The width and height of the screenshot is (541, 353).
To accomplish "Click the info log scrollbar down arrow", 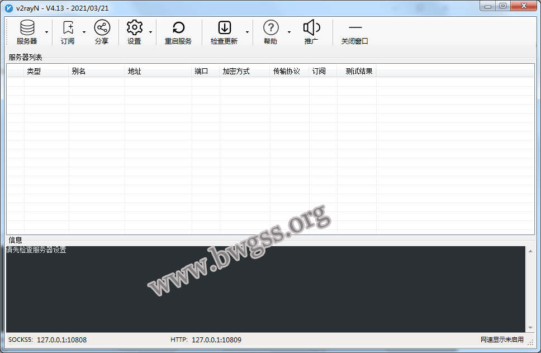I will click(x=530, y=327).
